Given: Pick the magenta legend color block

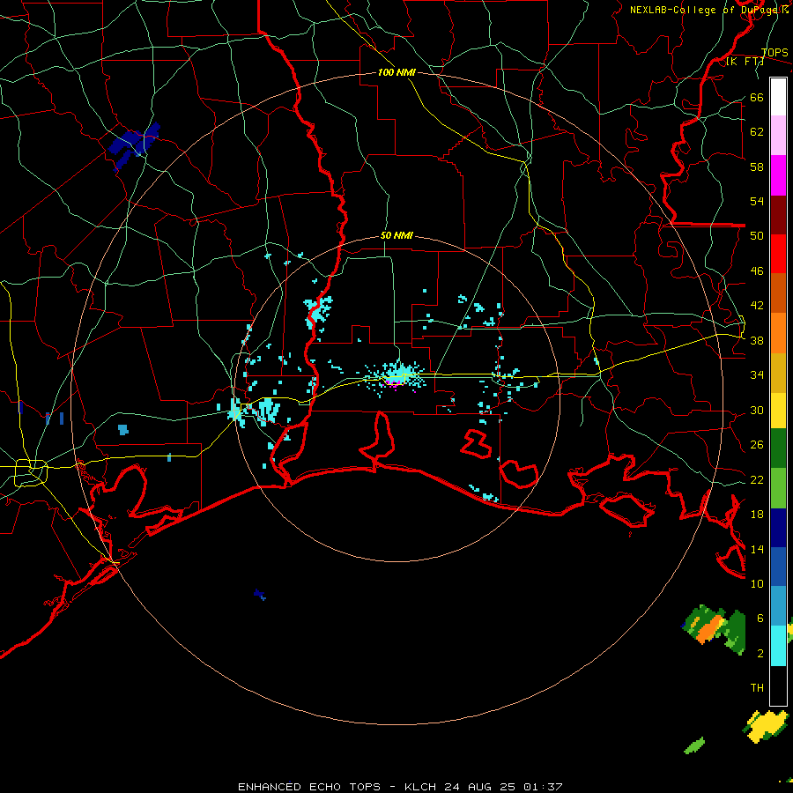Looking at the screenshot, I should coord(778,175).
